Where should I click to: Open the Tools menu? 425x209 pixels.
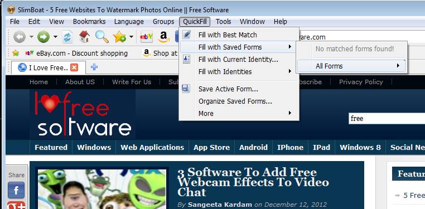click(x=223, y=21)
